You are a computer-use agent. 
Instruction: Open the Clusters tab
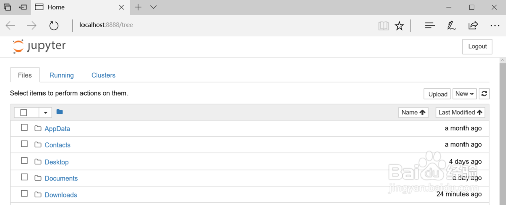point(103,75)
